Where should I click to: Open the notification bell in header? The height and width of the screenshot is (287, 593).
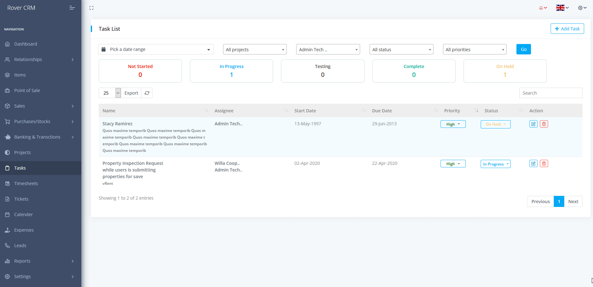pyautogui.click(x=543, y=8)
